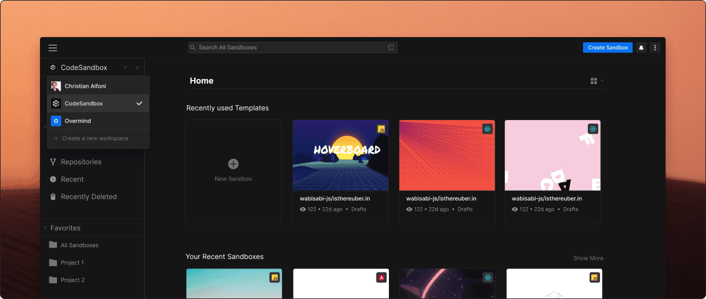Click the plus icon in New Sandbox
This screenshot has width=706, height=299.
(x=233, y=164)
